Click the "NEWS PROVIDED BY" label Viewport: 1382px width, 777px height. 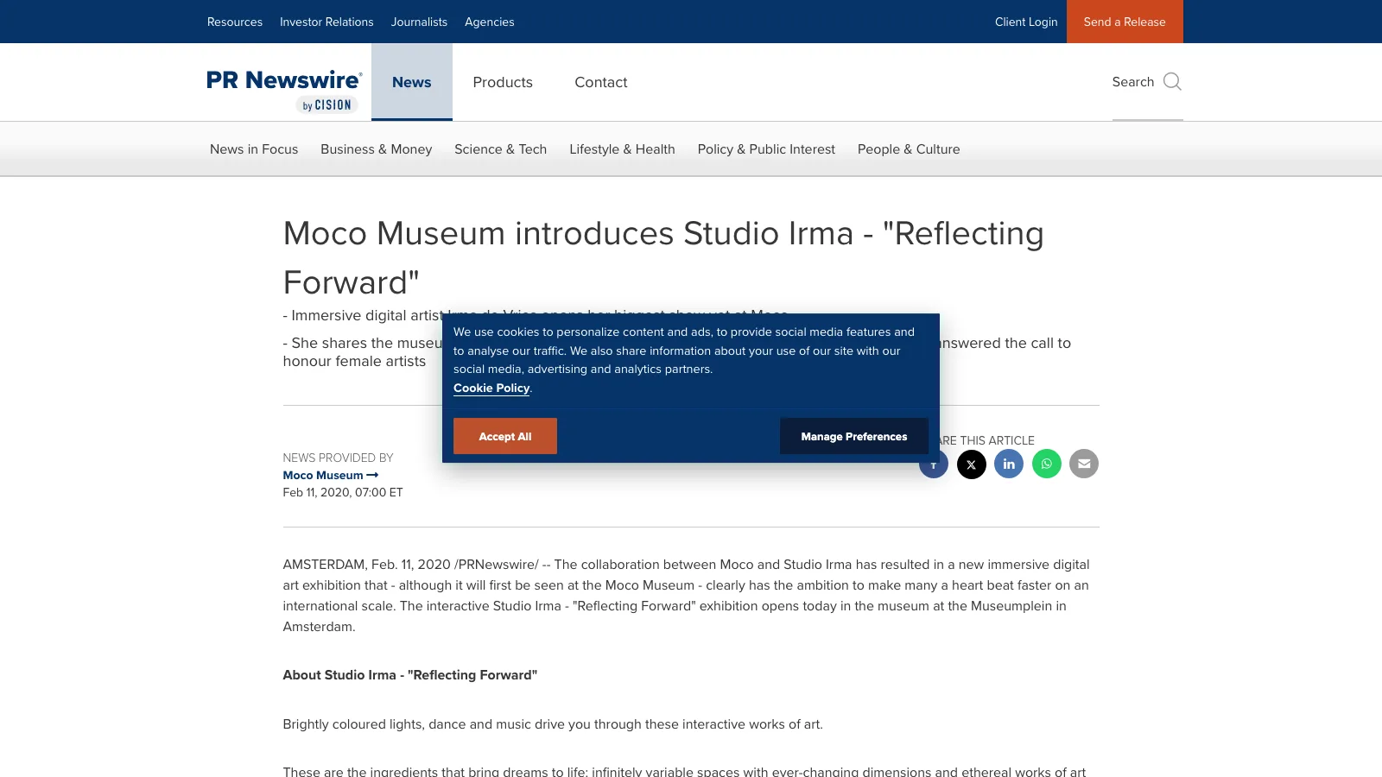click(x=338, y=458)
